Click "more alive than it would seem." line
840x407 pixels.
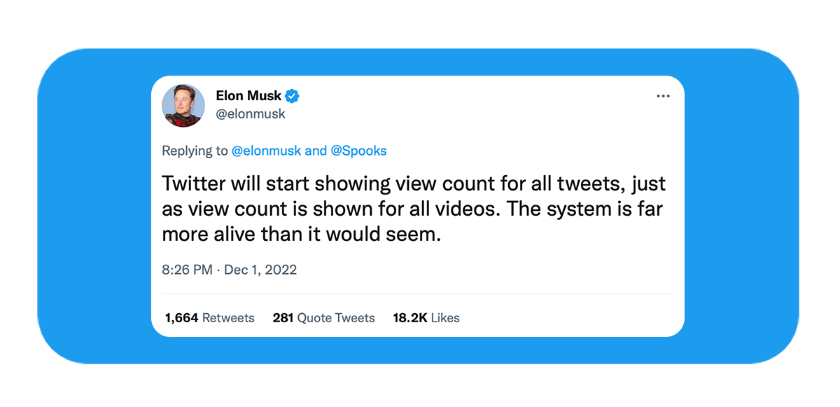click(302, 234)
